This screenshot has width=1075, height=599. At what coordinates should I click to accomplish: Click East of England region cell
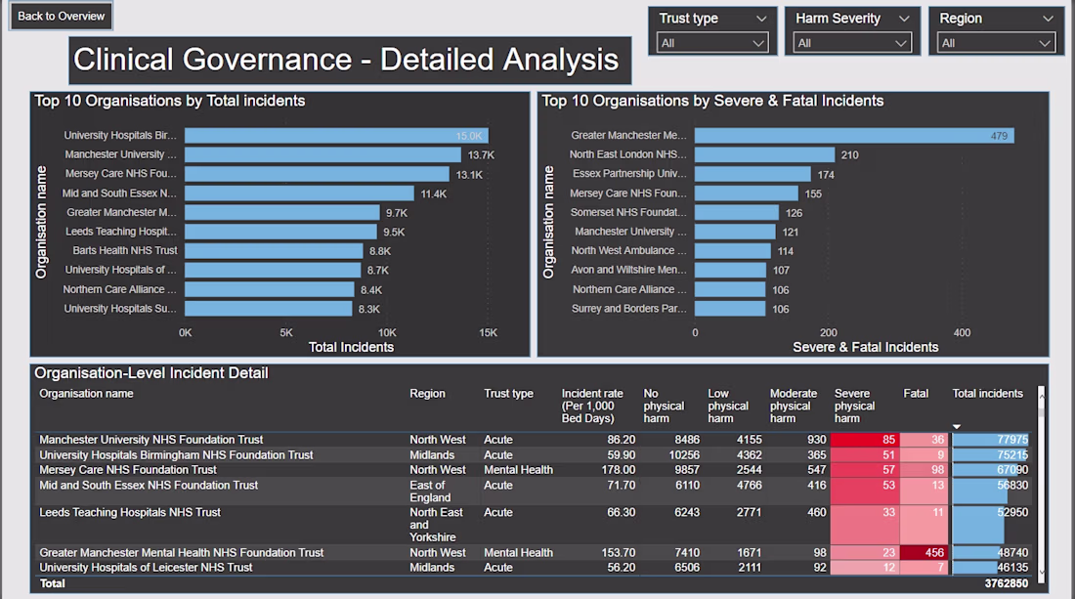pos(430,491)
